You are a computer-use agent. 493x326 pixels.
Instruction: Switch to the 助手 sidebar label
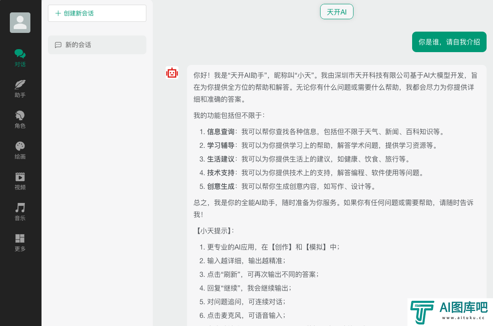click(x=20, y=95)
